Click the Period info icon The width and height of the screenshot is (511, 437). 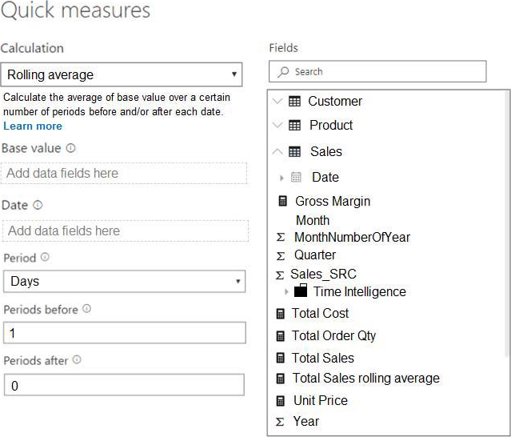45,258
